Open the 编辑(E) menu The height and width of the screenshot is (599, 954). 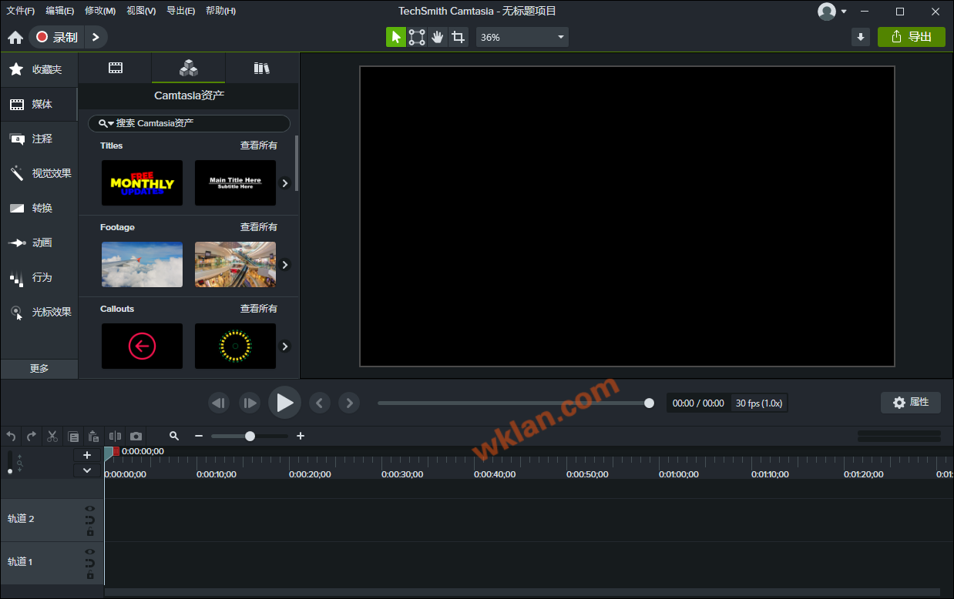pyautogui.click(x=60, y=11)
